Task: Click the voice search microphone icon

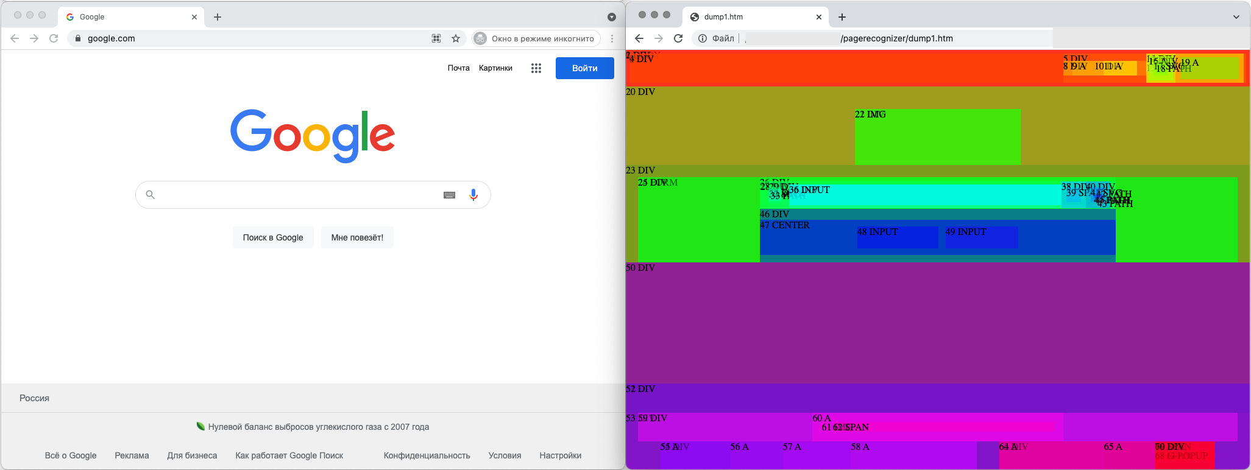Action: 473,195
